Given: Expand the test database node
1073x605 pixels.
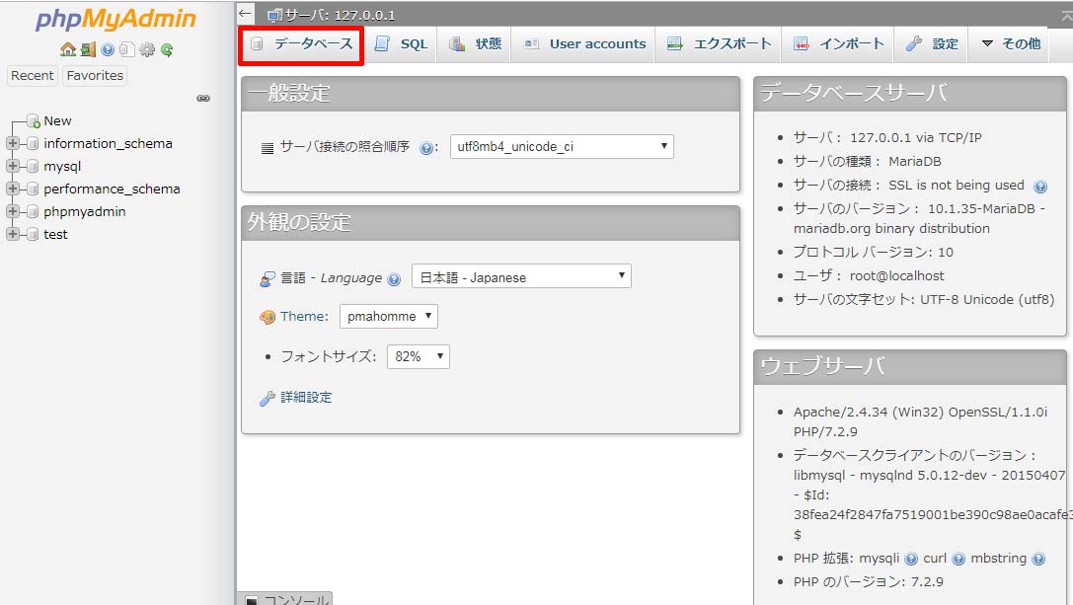Looking at the screenshot, I should pos(13,234).
